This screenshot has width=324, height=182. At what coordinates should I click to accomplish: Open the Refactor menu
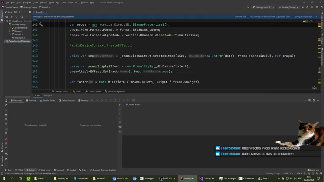[x=43, y=3]
